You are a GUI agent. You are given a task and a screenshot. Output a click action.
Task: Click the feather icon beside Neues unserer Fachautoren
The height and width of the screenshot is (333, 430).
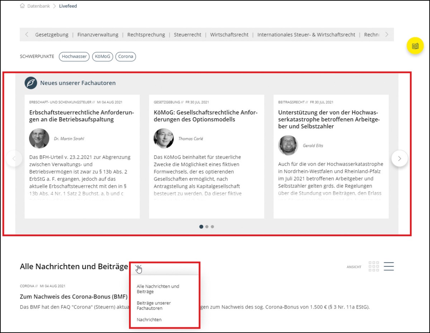point(31,83)
